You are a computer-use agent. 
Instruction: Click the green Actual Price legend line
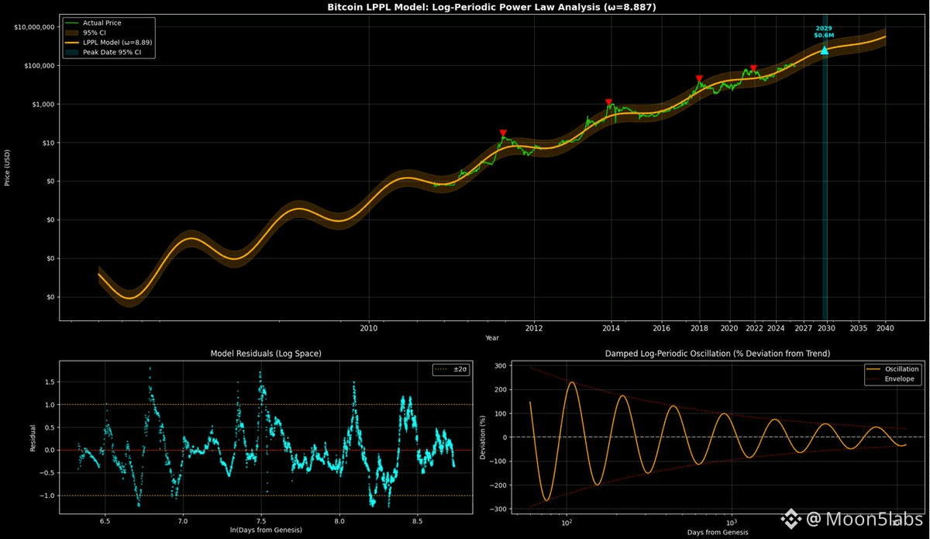point(72,23)
